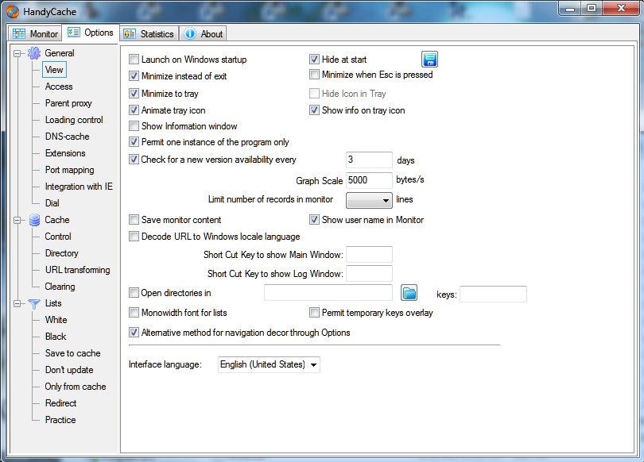Viewport: 644px width, 462px height.
Task: Enable Save monitor content
Action: 134,220
